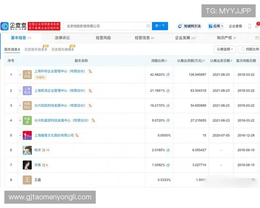
Task: Open the 杨洋 shareholder profile link
Action: pyautogui.click(x=37, y=150)
